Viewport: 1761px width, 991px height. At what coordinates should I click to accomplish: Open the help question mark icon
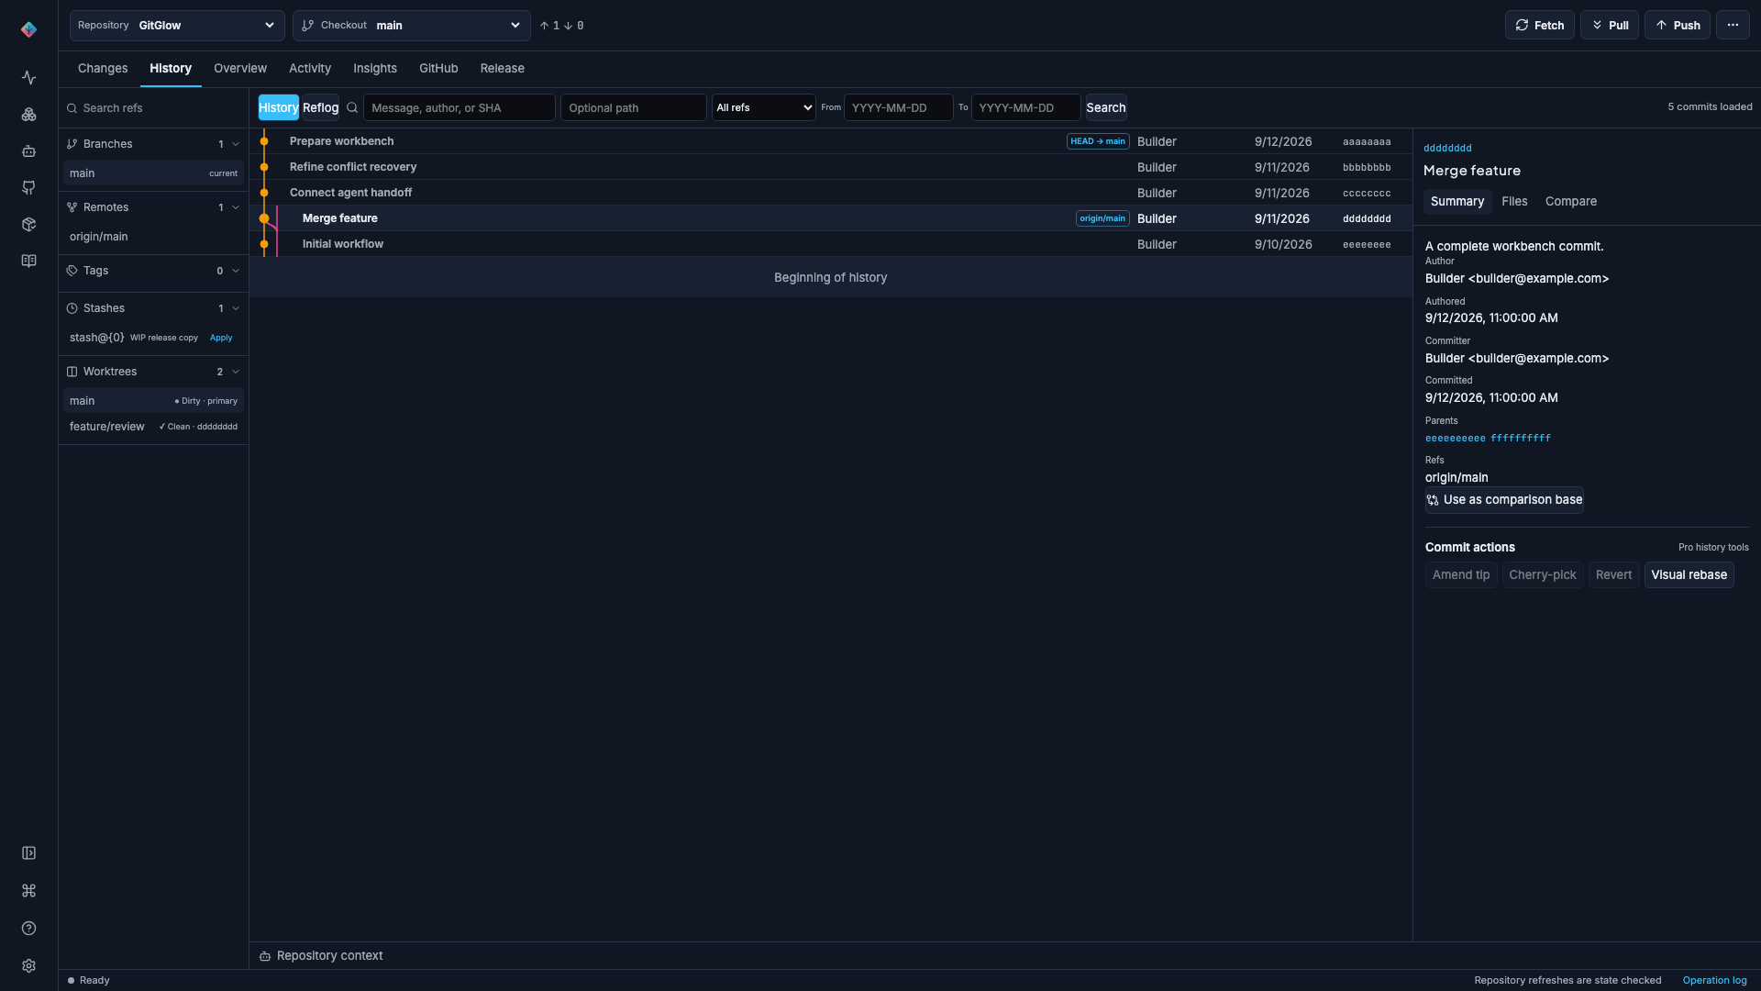(x=28, y=929)
